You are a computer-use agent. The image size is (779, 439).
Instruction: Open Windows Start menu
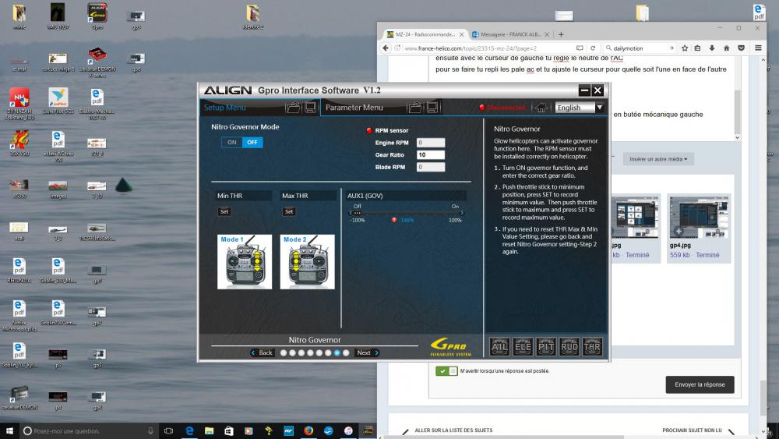pyautogui.click(x=9, y=430)
